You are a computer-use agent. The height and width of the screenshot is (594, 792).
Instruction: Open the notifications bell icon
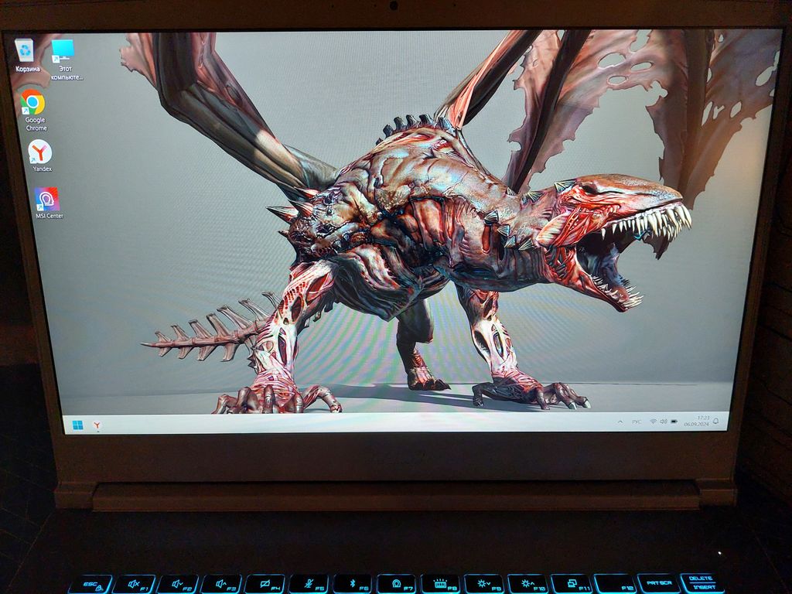coord(715,421)
